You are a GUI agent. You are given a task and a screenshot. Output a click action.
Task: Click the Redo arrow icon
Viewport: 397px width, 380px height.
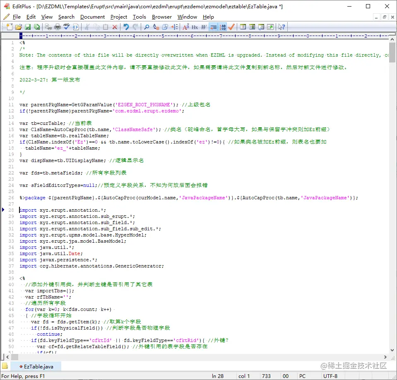coord(135,27)
